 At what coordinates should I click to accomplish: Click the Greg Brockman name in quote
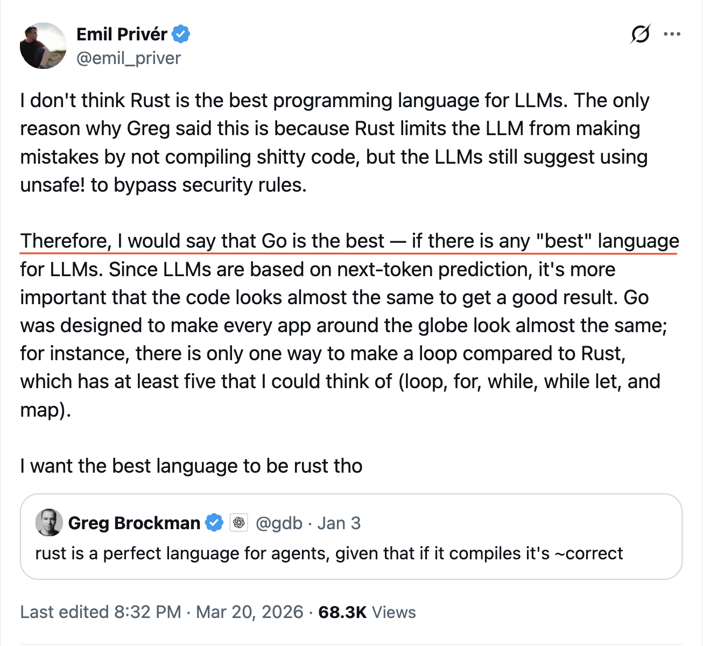(134, 523)
